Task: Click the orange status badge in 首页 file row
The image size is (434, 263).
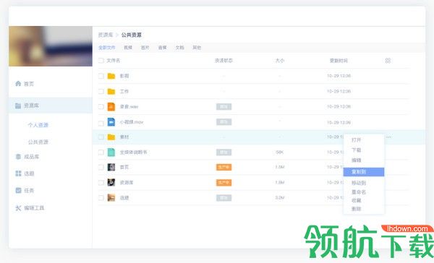Action: click(x=224, y=168)
